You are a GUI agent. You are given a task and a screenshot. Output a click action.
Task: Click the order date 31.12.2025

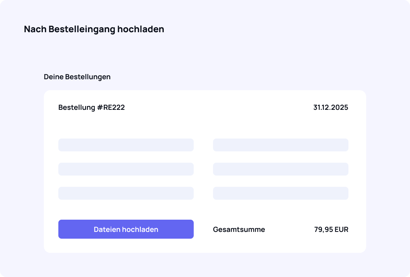pos(331,108)
